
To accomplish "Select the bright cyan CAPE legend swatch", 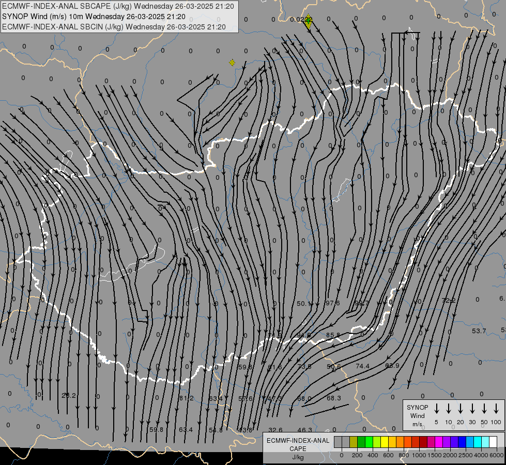I will click(x=478, y=442).
